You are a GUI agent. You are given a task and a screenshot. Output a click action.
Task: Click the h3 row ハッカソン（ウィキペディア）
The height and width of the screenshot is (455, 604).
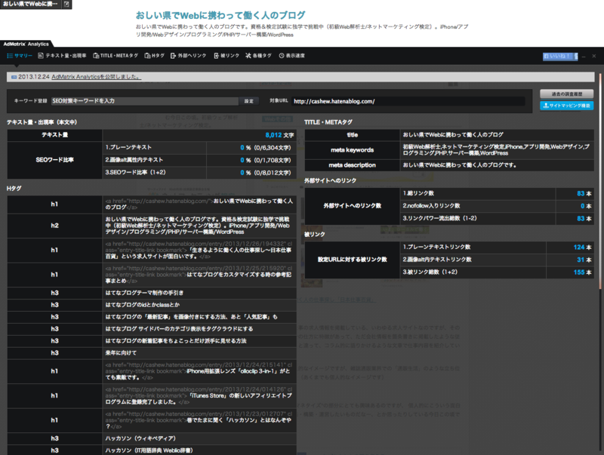point(152,438)
